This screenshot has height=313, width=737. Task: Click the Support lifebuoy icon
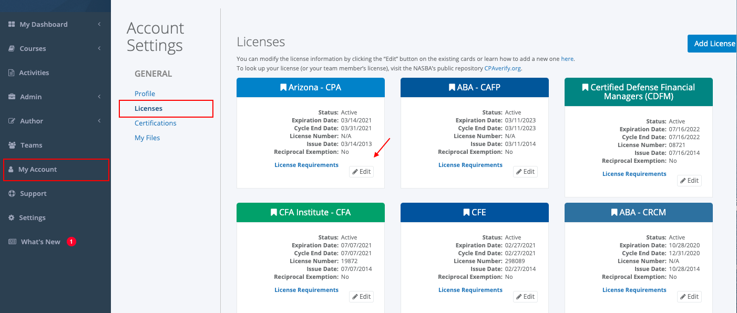pyautogui.click(x=12, y=193)
